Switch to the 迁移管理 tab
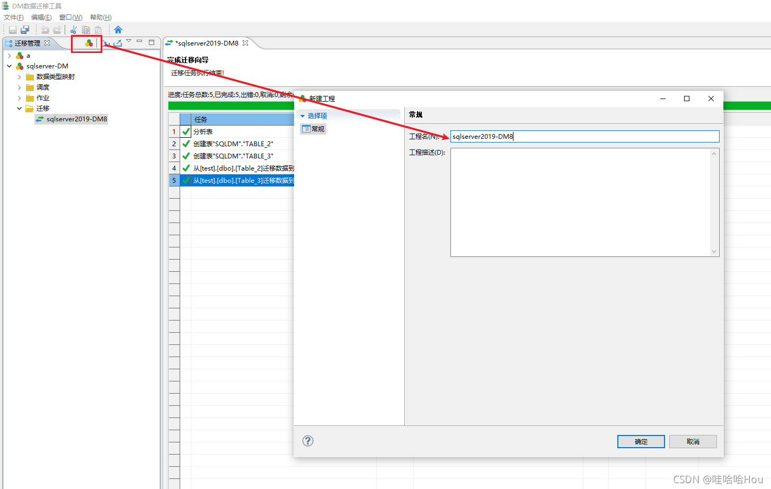The height and width of the screenshot is (489, 771). [27, 43]
